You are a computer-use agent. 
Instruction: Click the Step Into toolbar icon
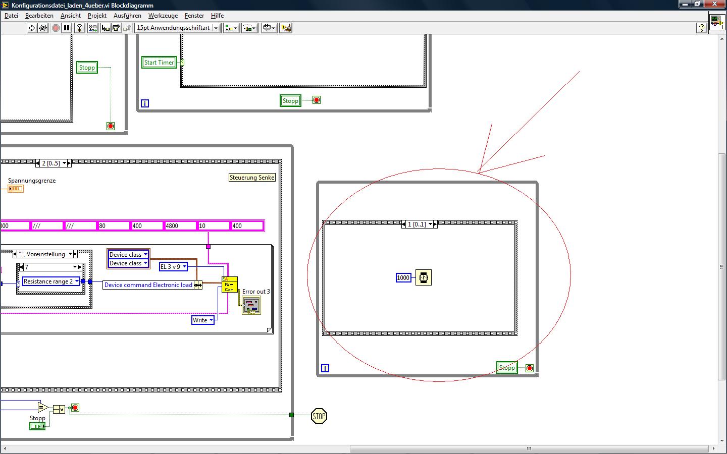[106, 28]
